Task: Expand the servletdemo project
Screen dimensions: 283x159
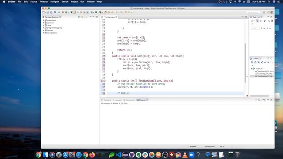Action: (43, 33)
